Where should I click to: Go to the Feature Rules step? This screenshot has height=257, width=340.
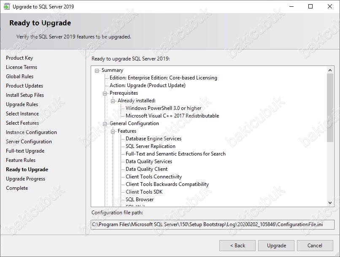click(21, 160)
